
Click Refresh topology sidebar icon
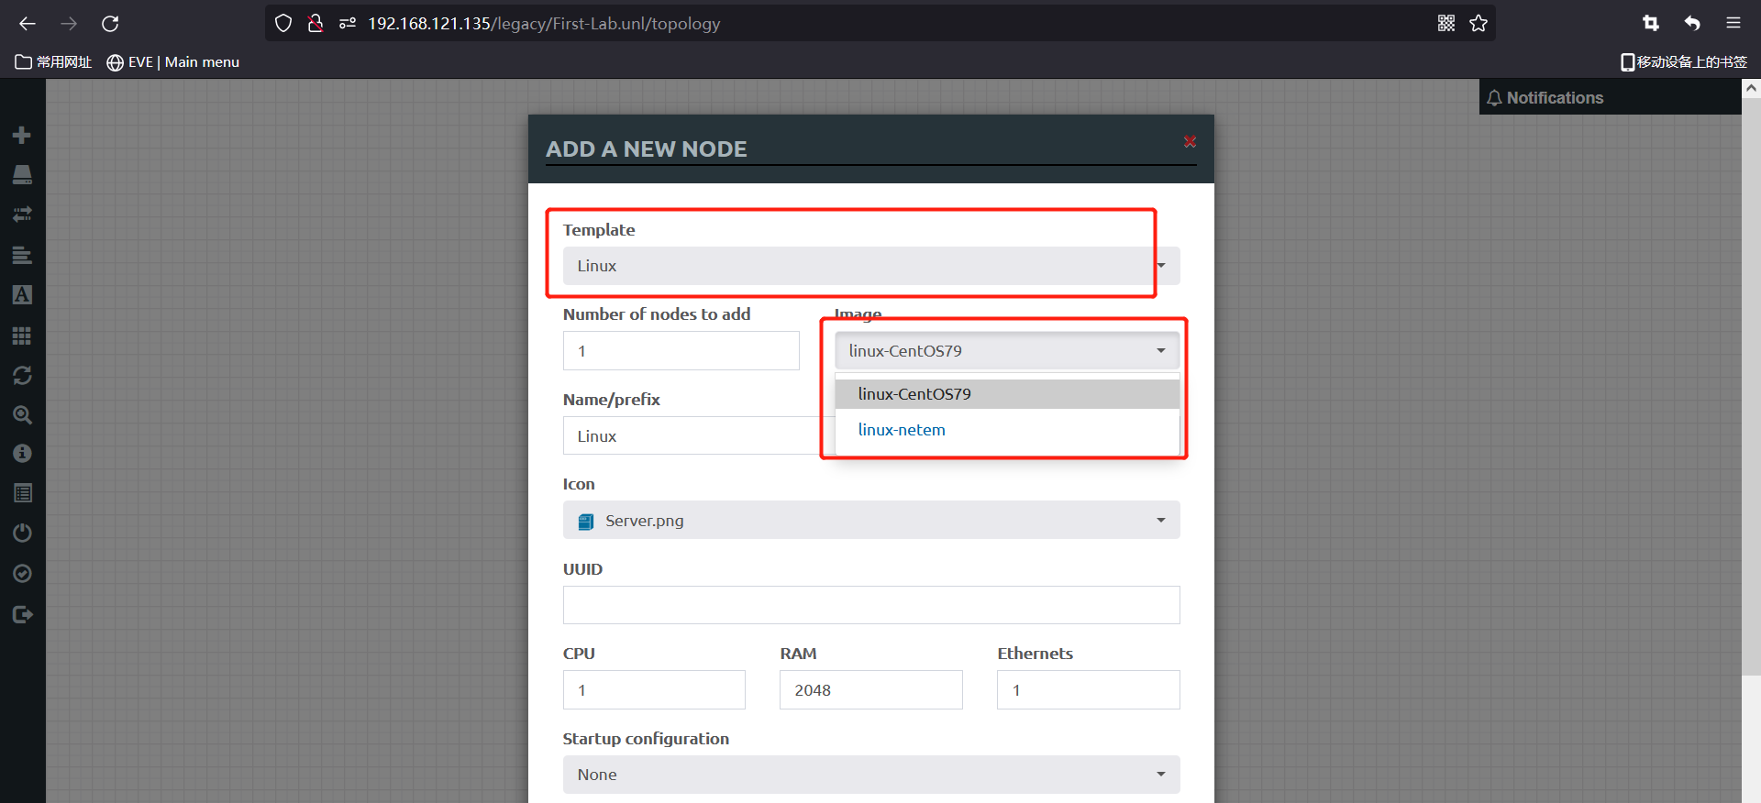(x=22, y=376)
